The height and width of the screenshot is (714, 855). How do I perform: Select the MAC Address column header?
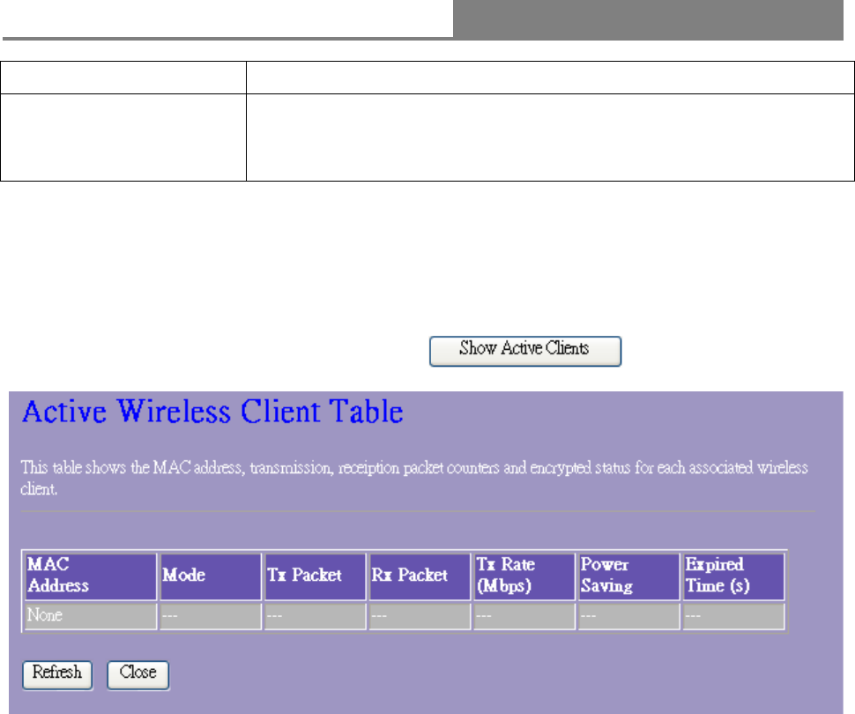tap(91, 576)
